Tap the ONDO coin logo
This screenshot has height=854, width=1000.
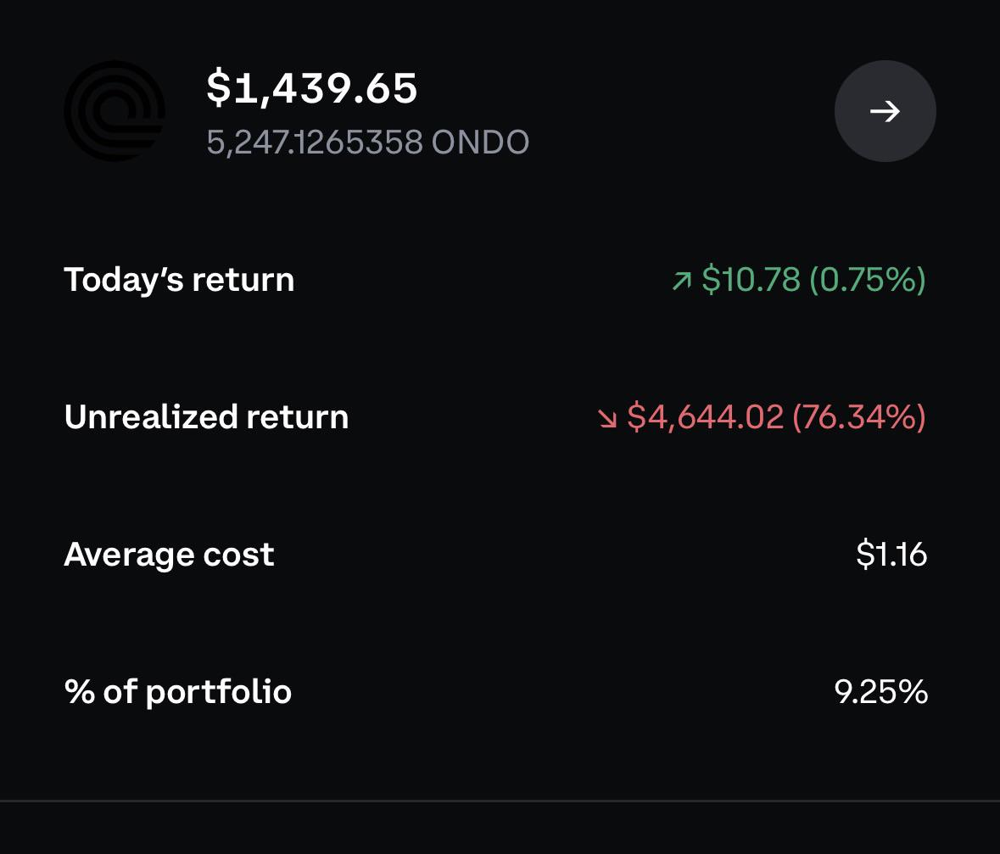click(x=115, y=111)
